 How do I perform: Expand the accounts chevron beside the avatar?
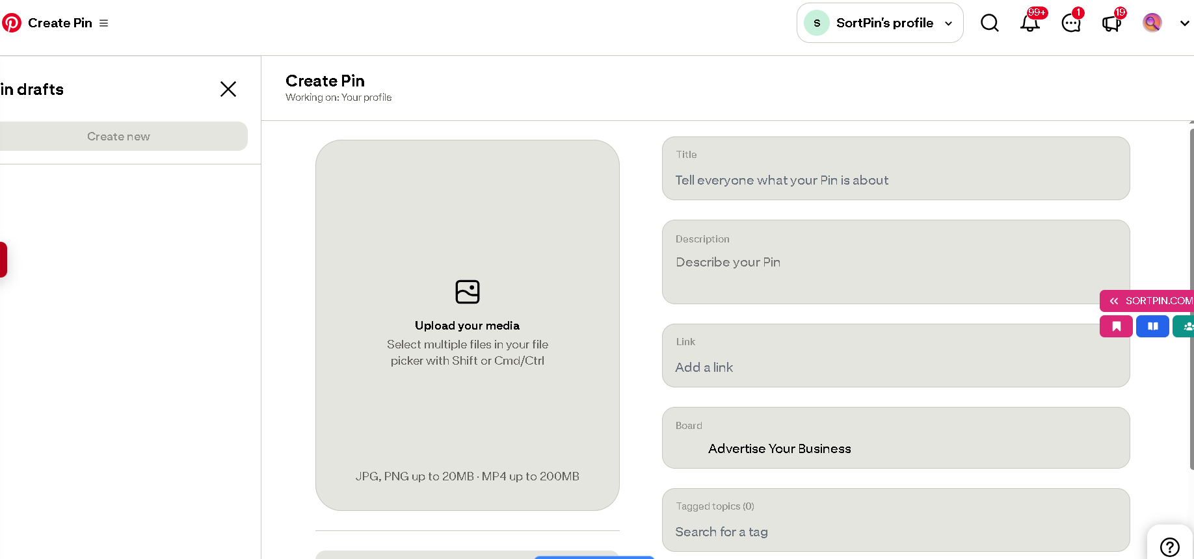pos(1185,23)
